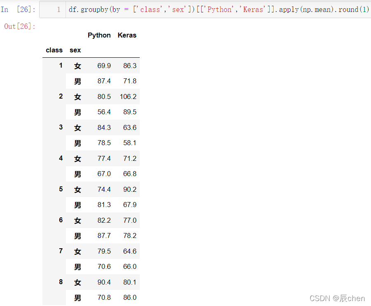The image size is (371, 306).
Task: Click the sex index header
Action: pos(75,50)
